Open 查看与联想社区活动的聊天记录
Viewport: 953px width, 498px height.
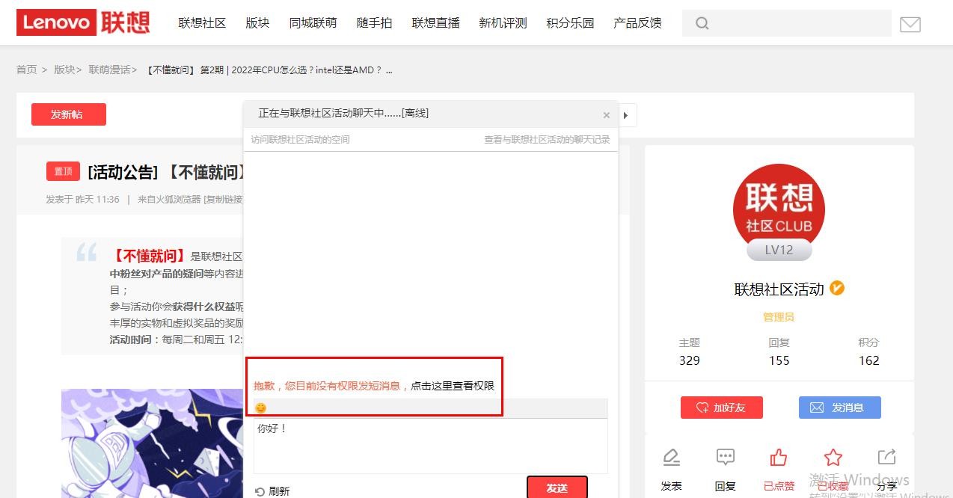pyautogui.click(x=547, y=139)
